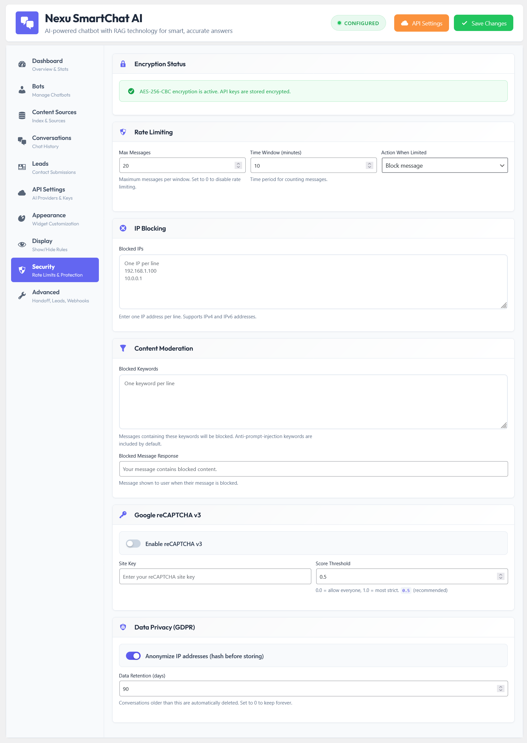Open the Dashboard menu item
The height and width of the screenshot is (743, 527).
[x=55, y=65]
